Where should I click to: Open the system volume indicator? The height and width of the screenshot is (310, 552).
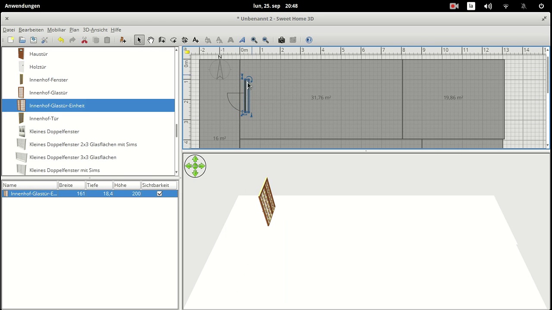click(x=488, y=6)
